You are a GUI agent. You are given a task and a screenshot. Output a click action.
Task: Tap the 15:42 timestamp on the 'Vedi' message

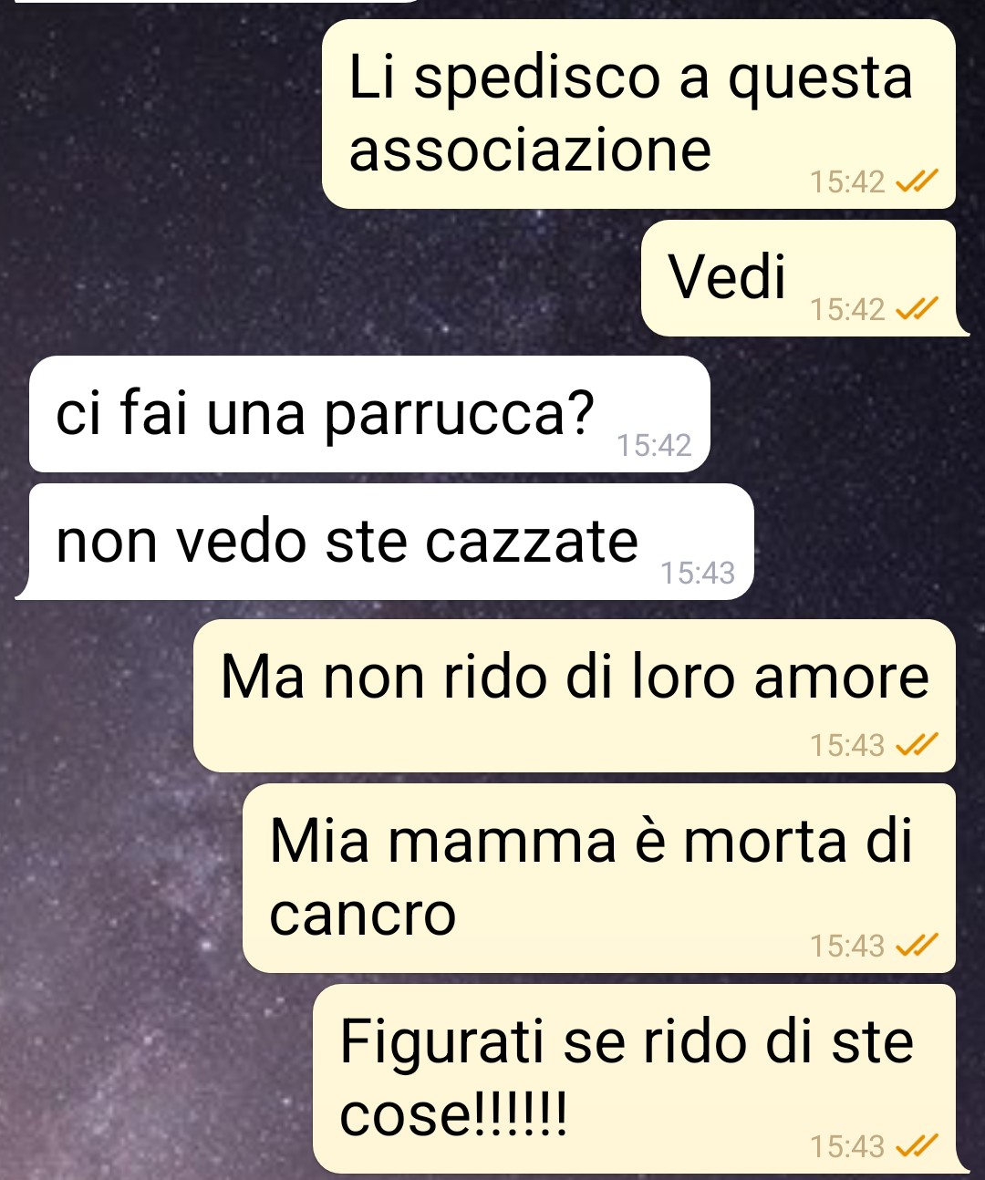click(x=847, y=310)
